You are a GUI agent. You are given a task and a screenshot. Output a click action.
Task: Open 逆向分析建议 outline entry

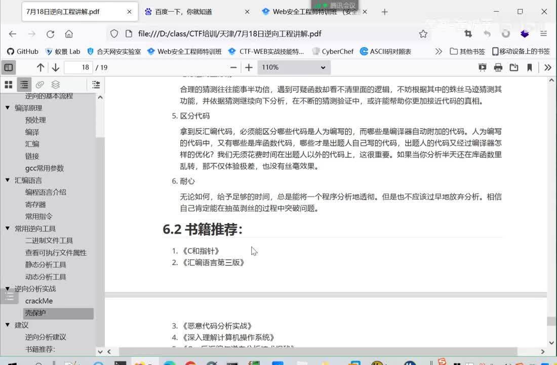pyautogui.click(x=46, y=337)
